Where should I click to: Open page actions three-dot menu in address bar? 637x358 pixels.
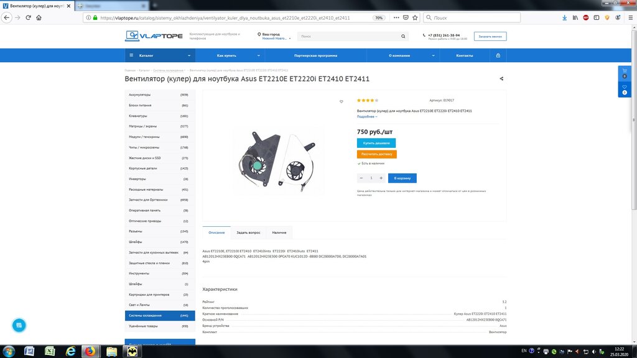pos(396,18)
